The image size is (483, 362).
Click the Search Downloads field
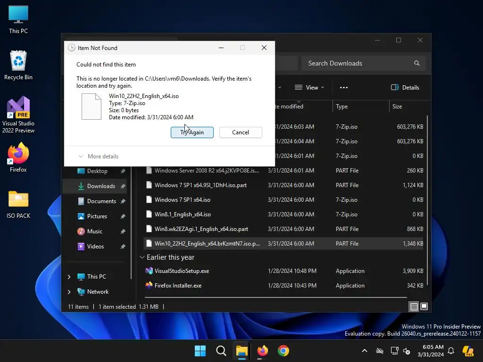click(364, 63)
